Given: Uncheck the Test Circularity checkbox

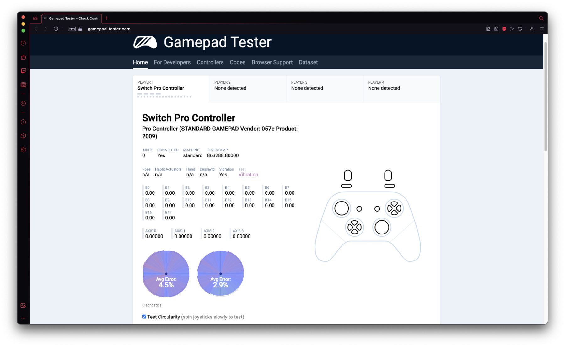Looking at the screenshot, I should 144,317.
